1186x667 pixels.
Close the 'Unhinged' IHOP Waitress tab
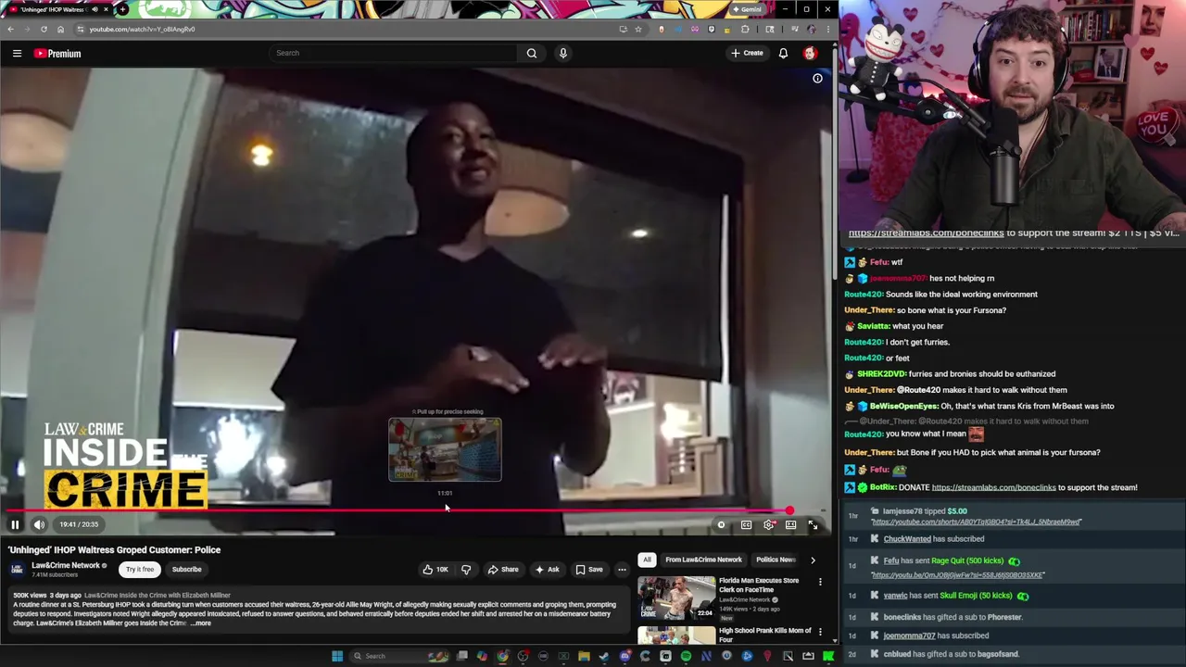click(x=105, y=9)
